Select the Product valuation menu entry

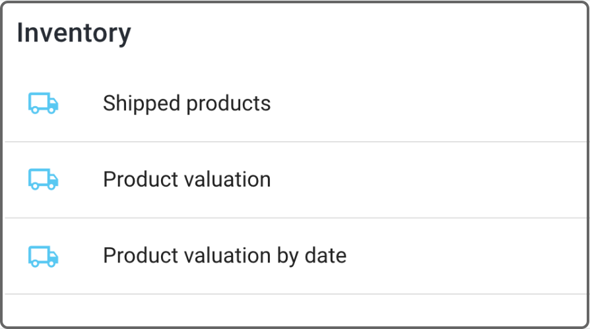tap(187, 179)
